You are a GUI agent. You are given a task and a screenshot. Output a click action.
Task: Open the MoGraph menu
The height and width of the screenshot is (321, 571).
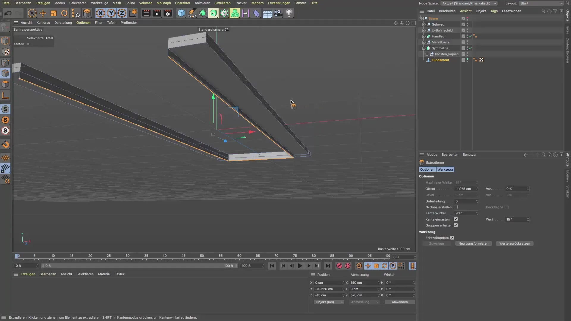pyautogui.click(x=164, y=3)
